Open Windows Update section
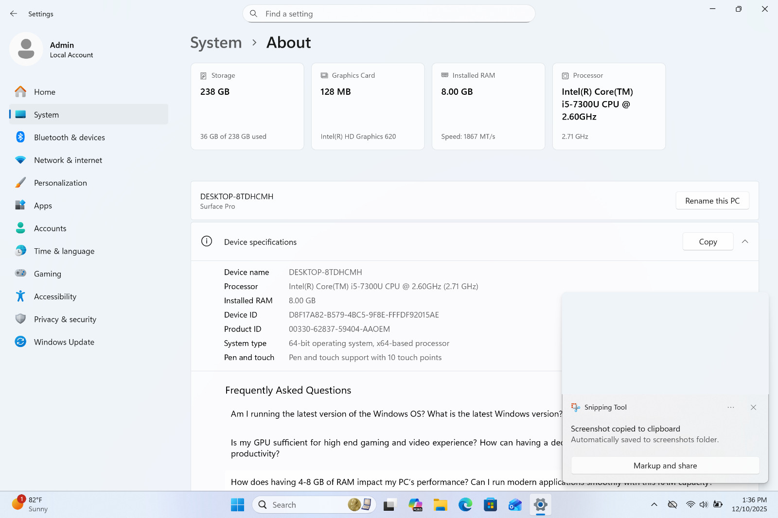Image resolution: width=778 pixels, height=518 pixels. (x=88, y=342)
